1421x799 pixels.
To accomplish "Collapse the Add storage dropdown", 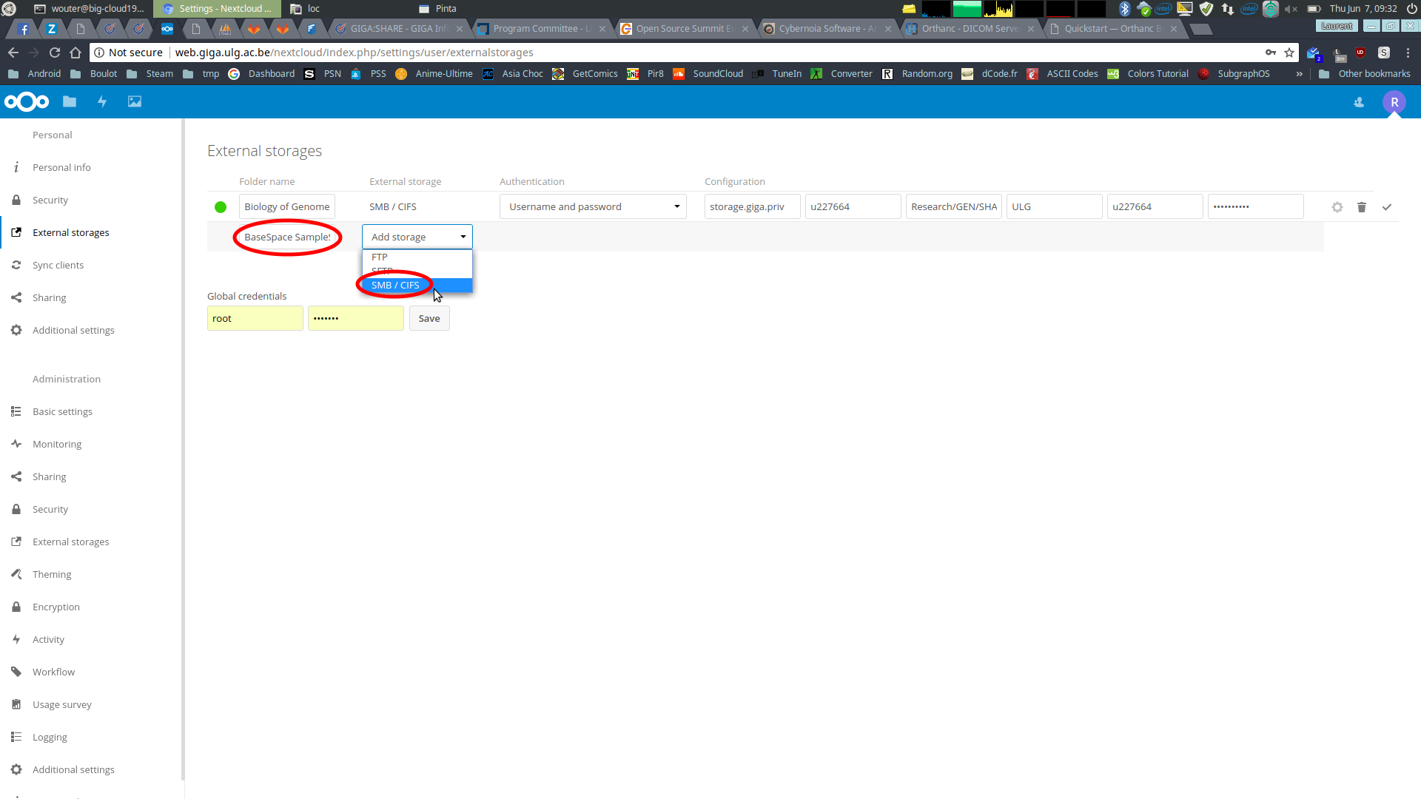I will tap(417, 237).
